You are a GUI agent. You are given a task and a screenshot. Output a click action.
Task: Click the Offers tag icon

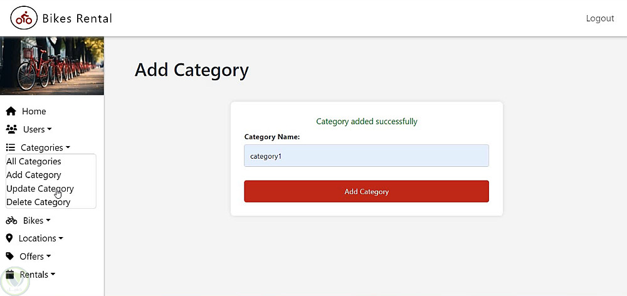(10, 256)
